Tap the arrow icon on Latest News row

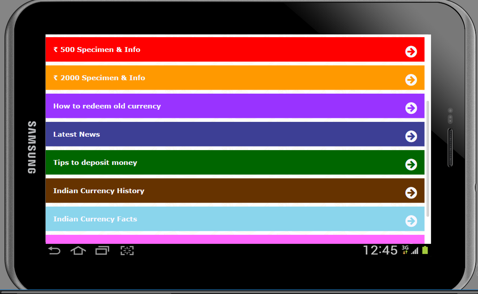point(411,136)
